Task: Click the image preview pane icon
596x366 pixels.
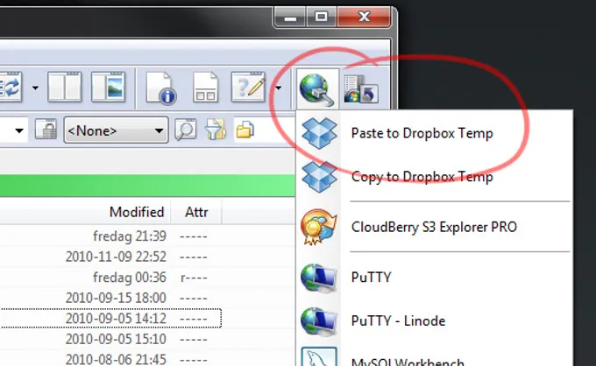Action: pyautogui.click(x=108, y=88)
